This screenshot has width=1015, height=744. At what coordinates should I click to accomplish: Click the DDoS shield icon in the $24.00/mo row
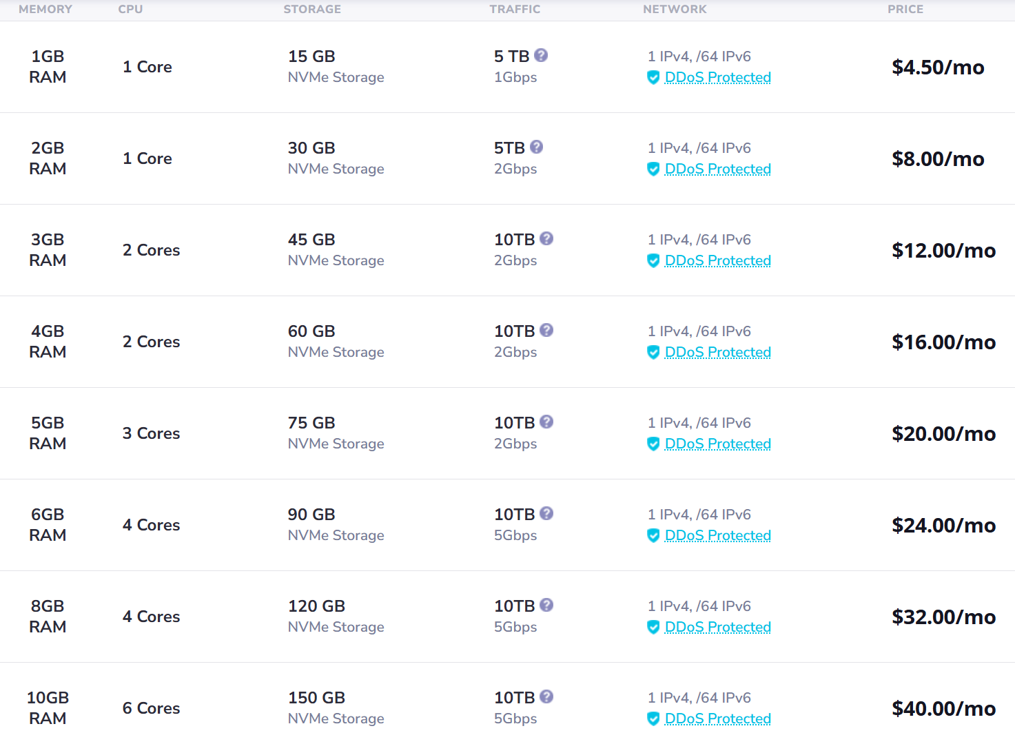(653, 536)
